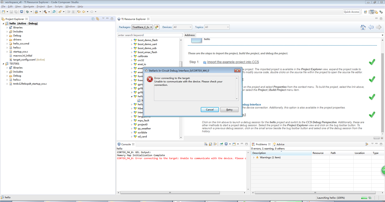Click the Open Console icon
385x202 pixels.
[234, 144]
